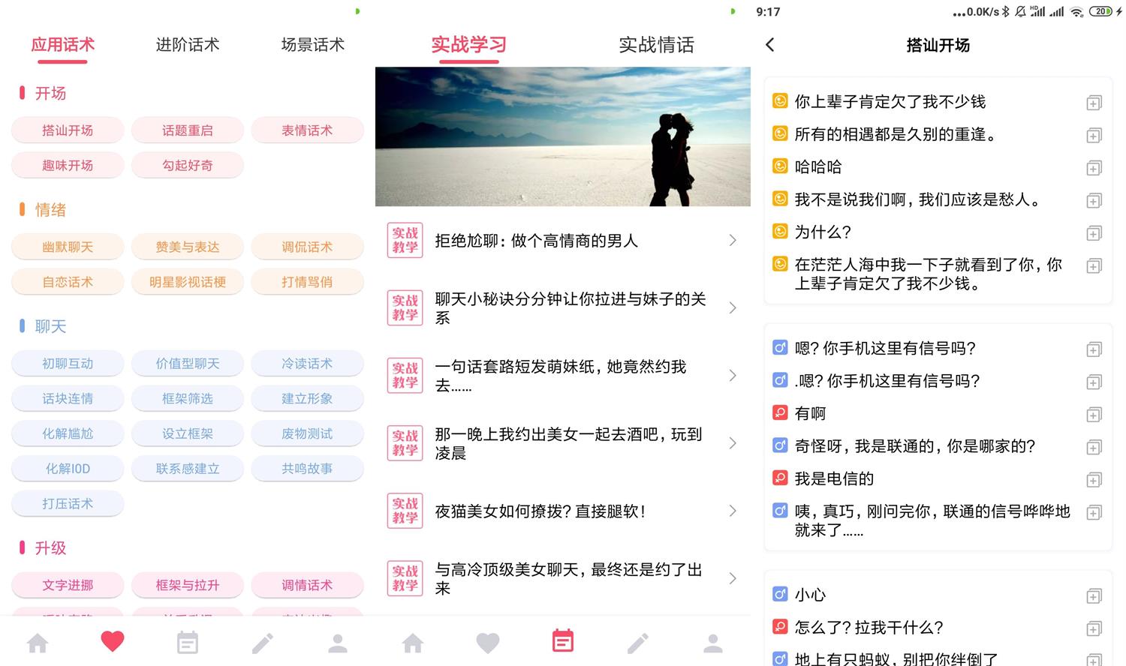The height and width of the screenshot is (666, 1126).
Task: Tap the back arrow on the 搭讪开场 page
Action: [769, 45]
